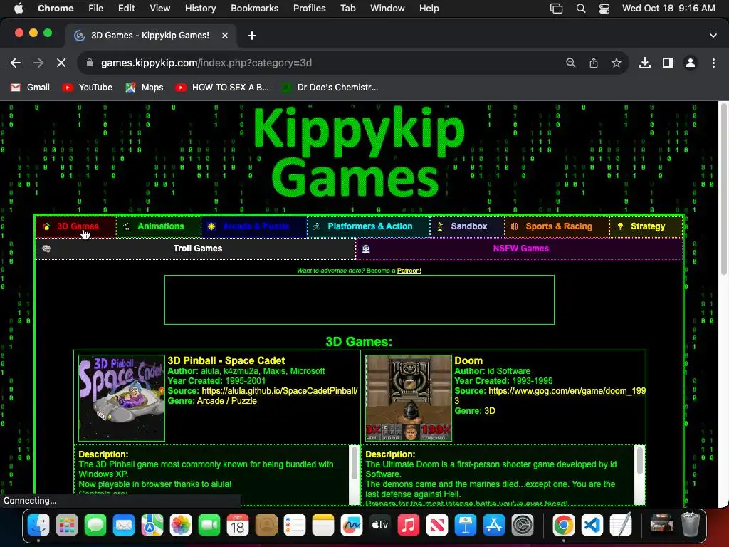Open Finder from the Dock

tap(38, 526)
